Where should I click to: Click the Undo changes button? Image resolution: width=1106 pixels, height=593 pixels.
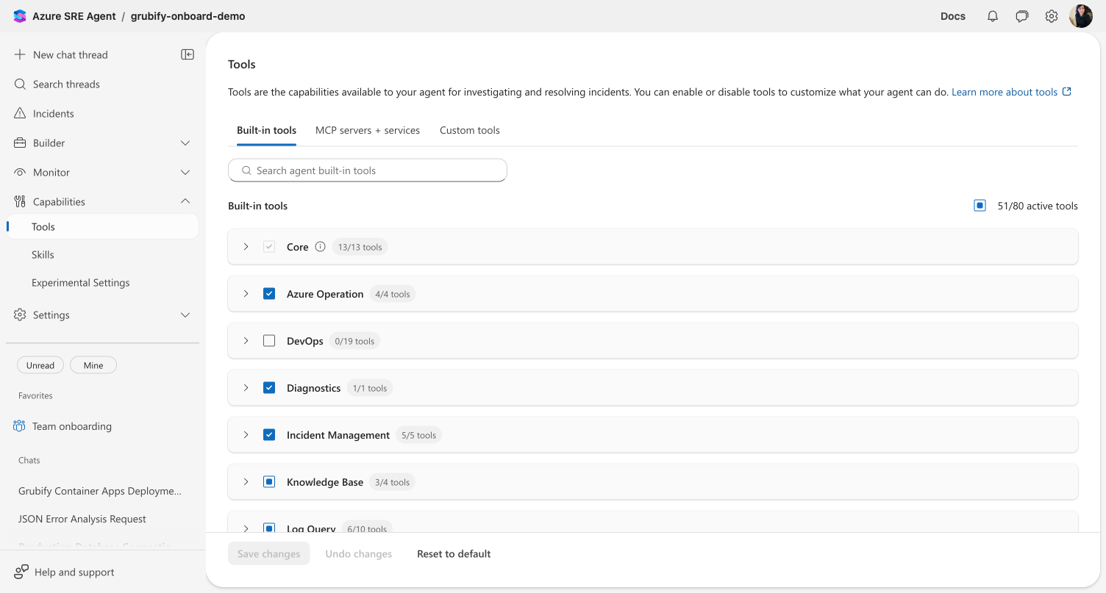pos(359,554)
